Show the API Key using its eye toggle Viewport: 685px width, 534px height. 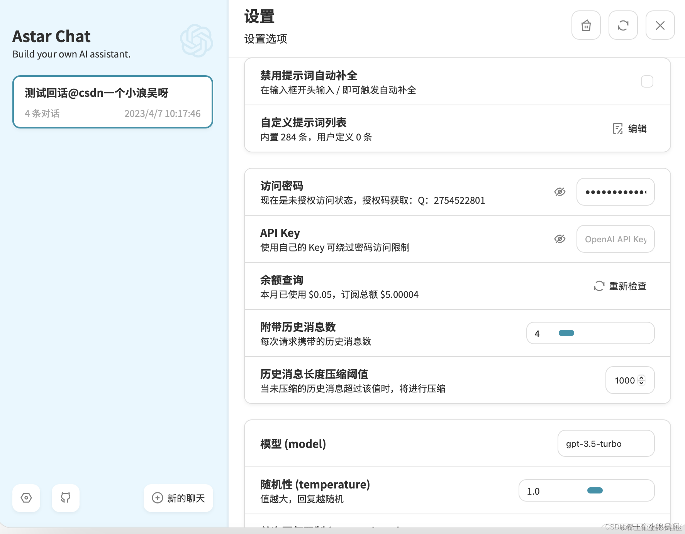click(560, 239)
